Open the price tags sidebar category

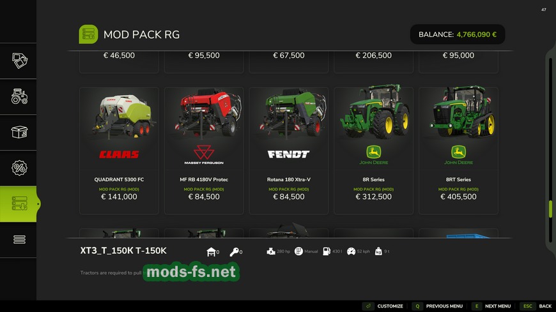pyautogui.click(x=19, y=61)
